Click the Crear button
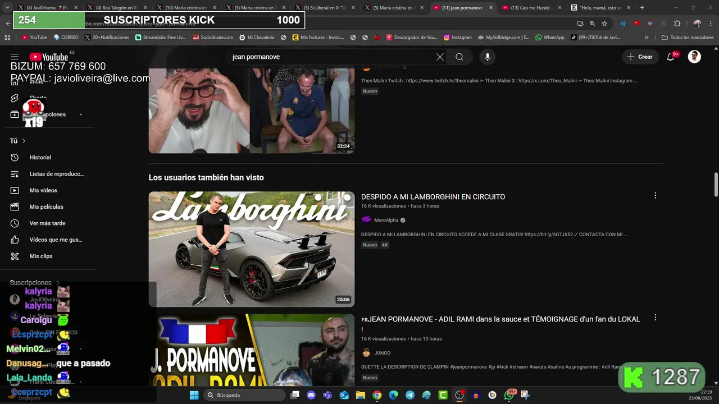Image resolution: width=719 pixels, height=404 pixels. pos(640,57)
